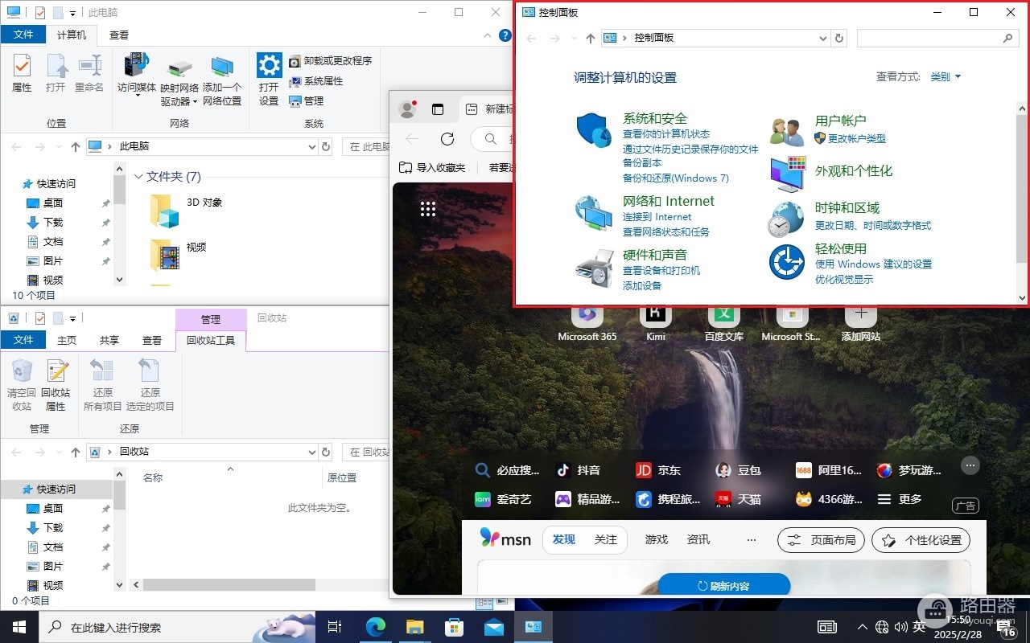Toggle properties checkbox in This PC title bar
Screen dimensions: 1030x643
click(40, 13)
